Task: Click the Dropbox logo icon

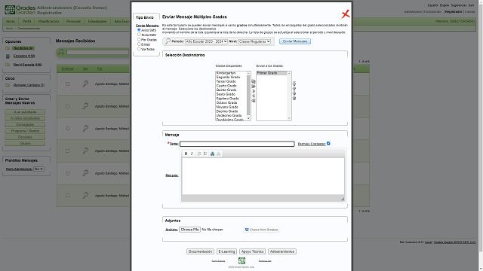Action: click(x=247, y=230)
